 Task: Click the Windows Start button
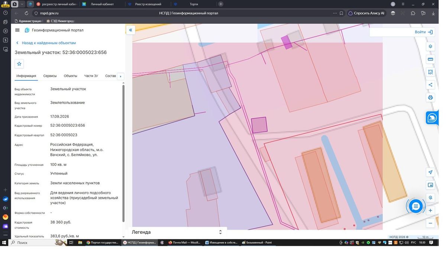pos(4,243)
